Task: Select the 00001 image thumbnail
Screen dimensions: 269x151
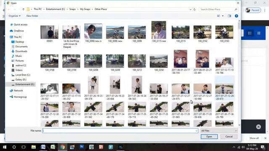Action: tap(50, 32)
